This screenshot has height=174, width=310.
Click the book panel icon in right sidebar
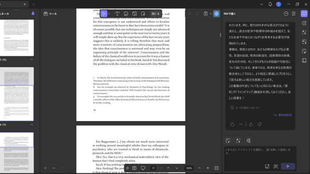(x=304, y=61)
